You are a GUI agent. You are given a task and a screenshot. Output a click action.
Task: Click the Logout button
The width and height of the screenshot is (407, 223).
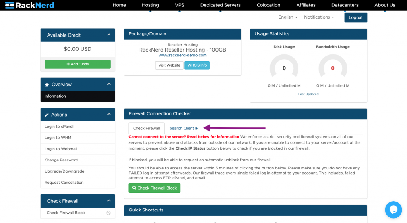pyautogui.click(x=356, y=17)
